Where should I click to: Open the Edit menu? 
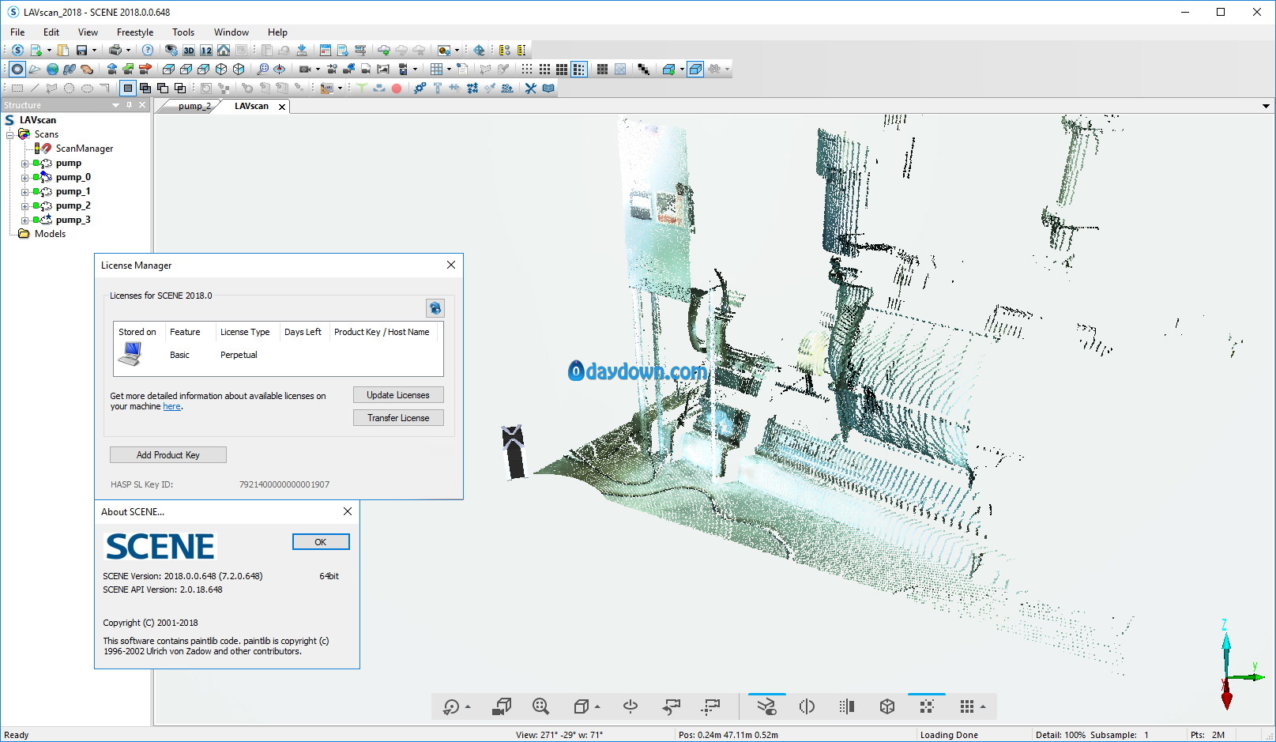51,32
